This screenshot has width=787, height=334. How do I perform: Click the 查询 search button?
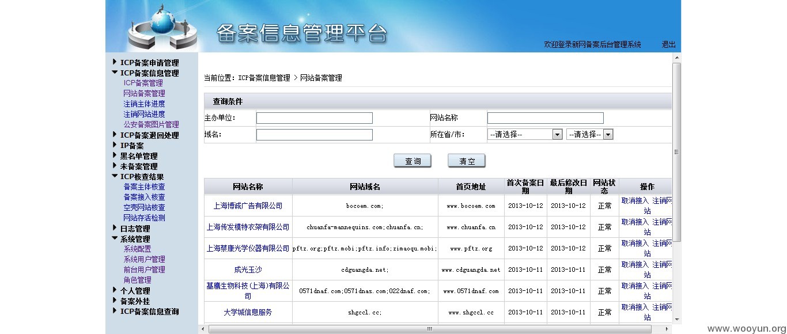pos(413,161)
